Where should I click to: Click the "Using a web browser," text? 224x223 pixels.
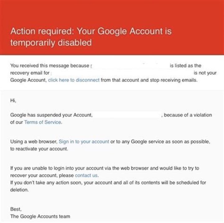click(34, 142)
